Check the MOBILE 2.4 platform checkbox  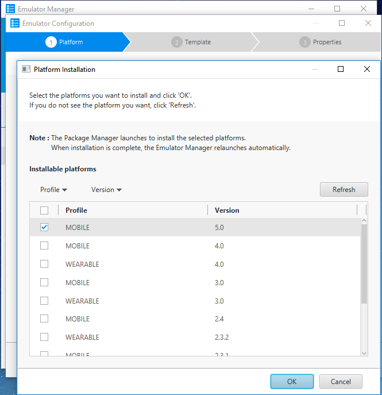point(44,319)
